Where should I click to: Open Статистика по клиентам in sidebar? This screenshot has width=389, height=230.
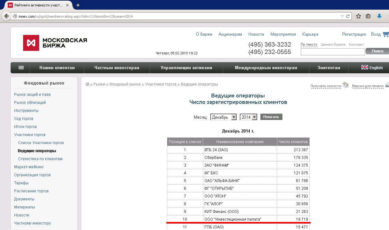pyautogui.click(x=40, y=159)
